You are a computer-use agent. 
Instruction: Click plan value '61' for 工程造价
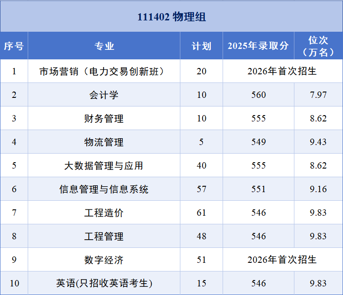coord(201,213)
